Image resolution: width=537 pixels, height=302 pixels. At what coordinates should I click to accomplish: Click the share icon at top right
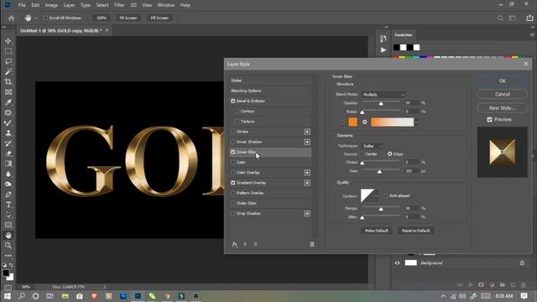[529, 18]
